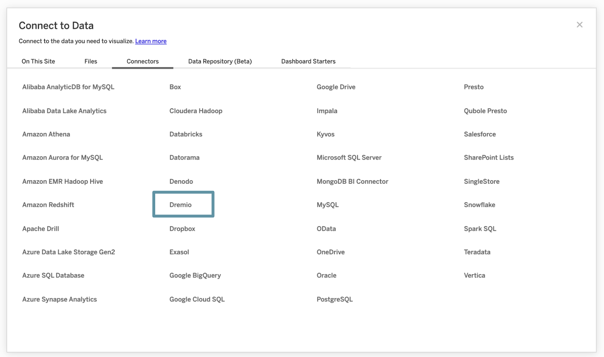
Task: Open the Snowflake connector
Action: [479, 205]
